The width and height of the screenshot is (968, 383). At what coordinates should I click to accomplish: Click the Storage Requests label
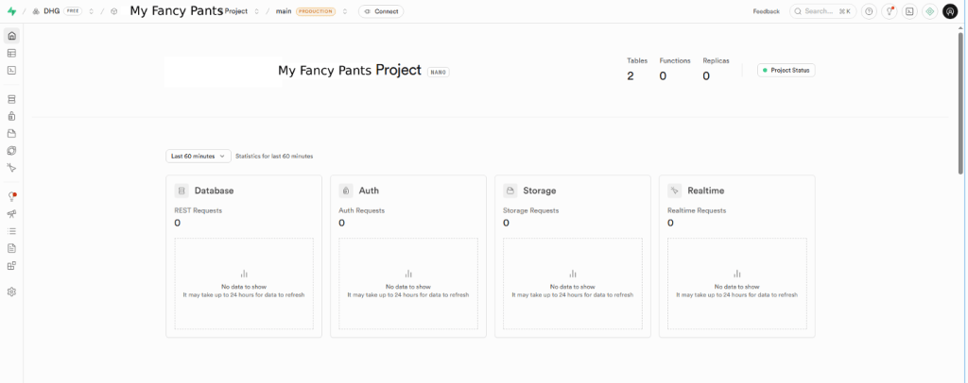pos(531,210)
